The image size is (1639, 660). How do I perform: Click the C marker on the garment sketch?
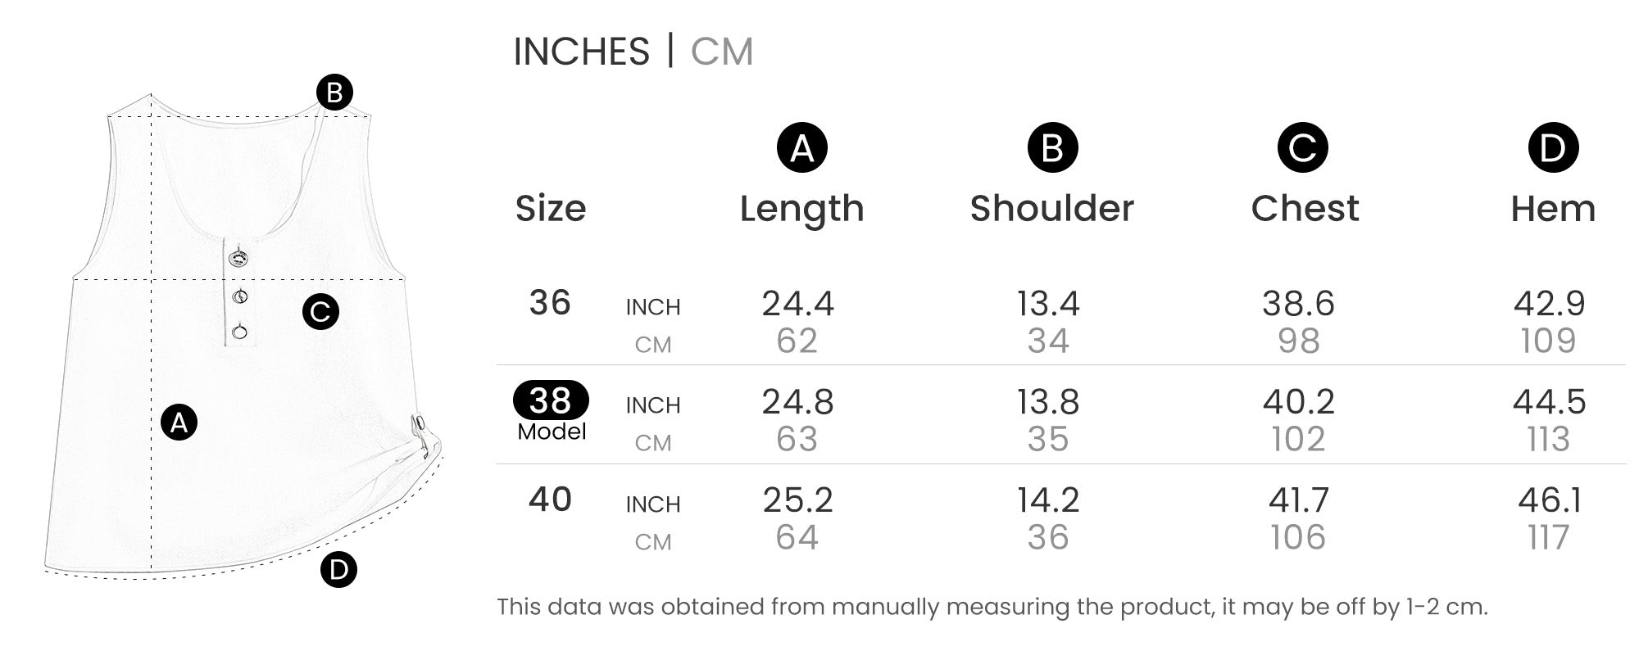pyautogui.click(x=320, y=311)
